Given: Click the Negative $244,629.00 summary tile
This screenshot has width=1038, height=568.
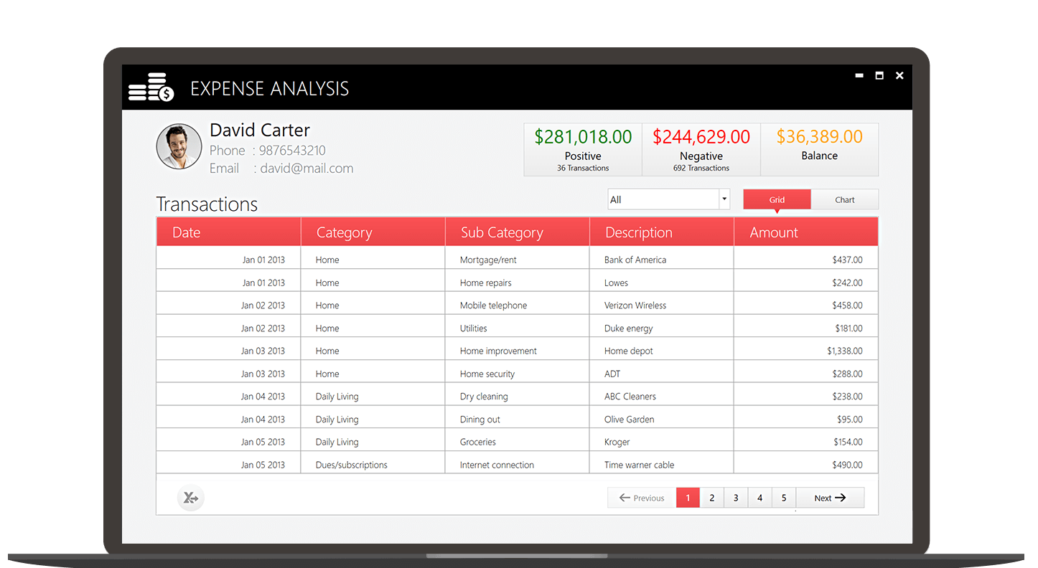Looking at the screenshot, I should [701, 149].
